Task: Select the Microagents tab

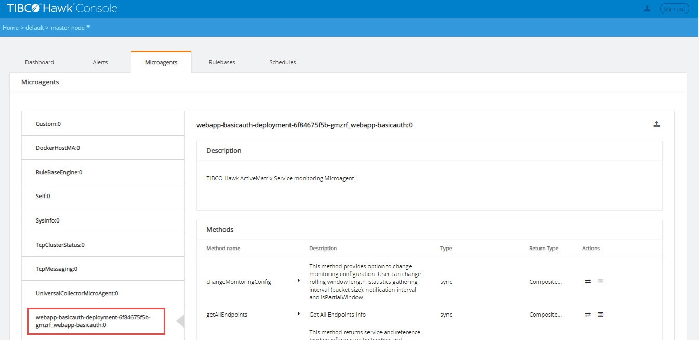Action: click(x=161, y=62)
